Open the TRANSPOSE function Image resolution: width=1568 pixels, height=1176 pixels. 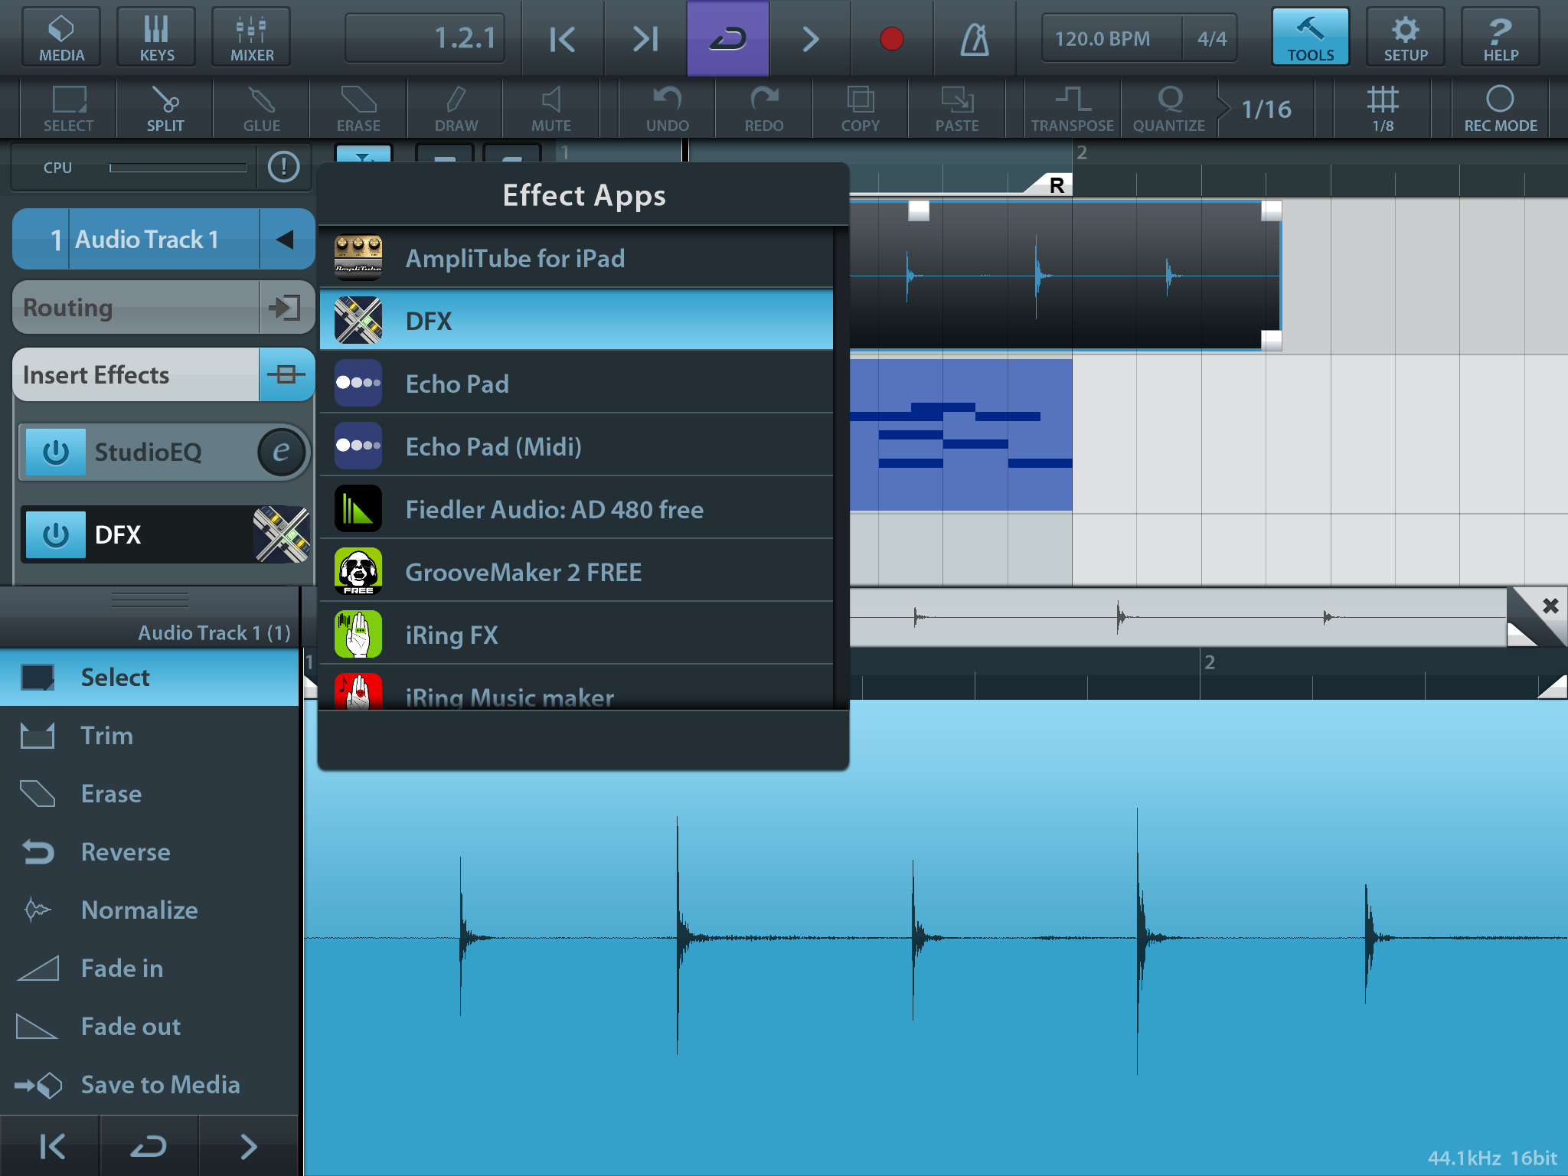coord(1073,109)
